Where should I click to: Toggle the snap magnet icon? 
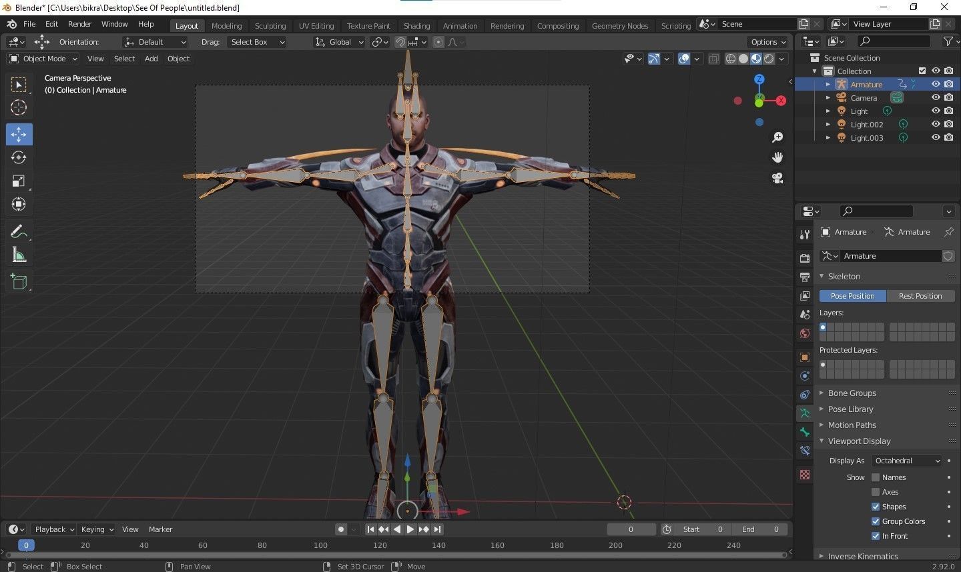(400, 42)
